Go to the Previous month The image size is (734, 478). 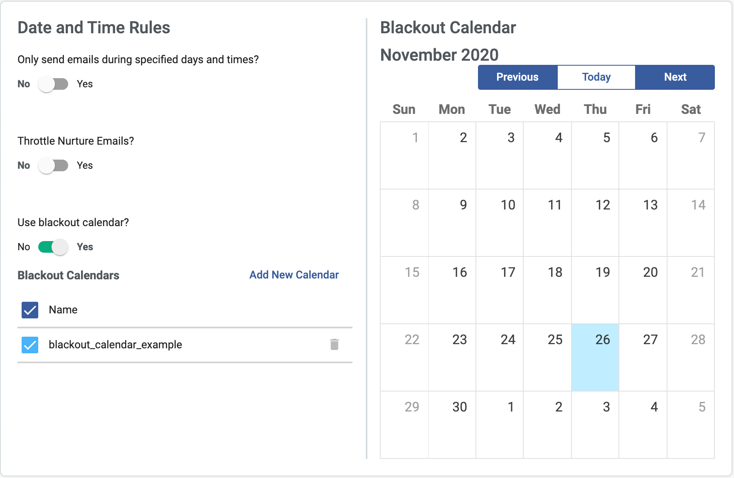coord(517,77)
